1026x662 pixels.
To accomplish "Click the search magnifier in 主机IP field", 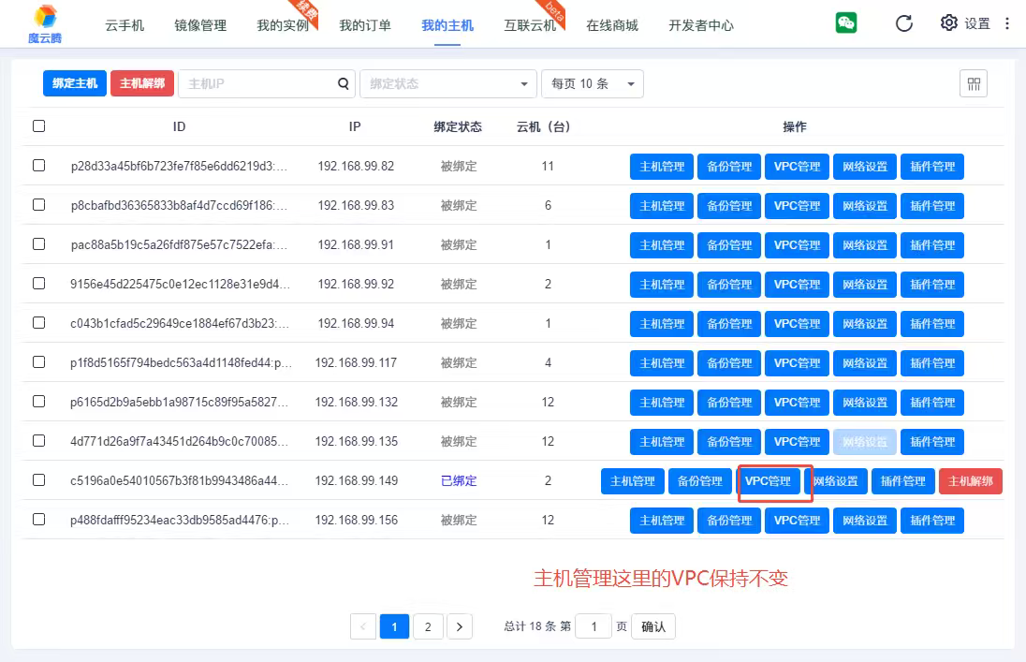I will (344, 83).
